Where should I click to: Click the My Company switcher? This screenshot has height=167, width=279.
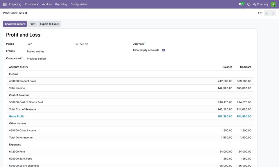click(260, 4)
